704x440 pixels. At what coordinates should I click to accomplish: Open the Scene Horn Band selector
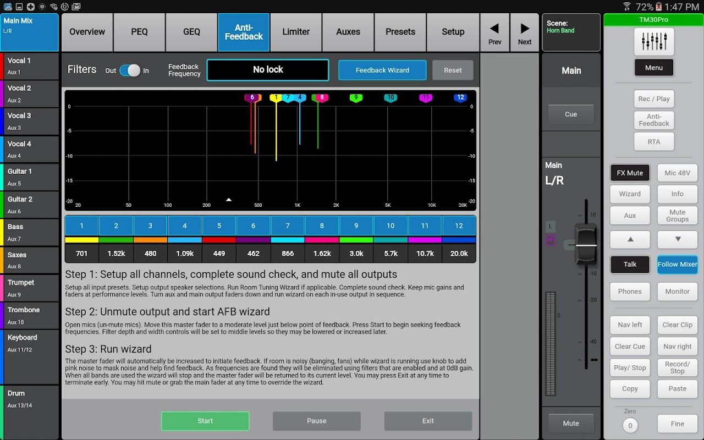(x=571, y=32)
